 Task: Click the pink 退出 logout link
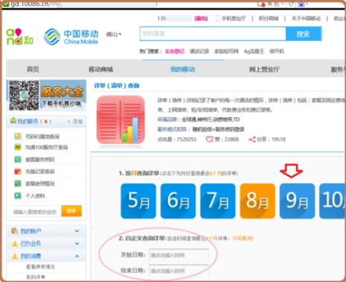[x=201, y=19]
